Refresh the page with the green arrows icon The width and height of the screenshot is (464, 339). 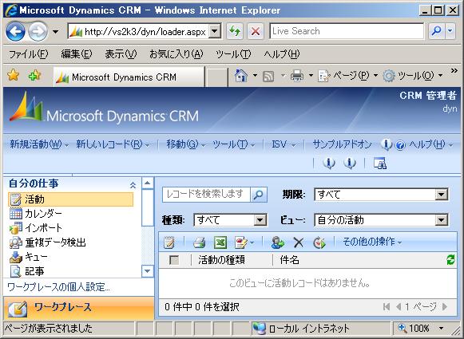pos(235,31)
